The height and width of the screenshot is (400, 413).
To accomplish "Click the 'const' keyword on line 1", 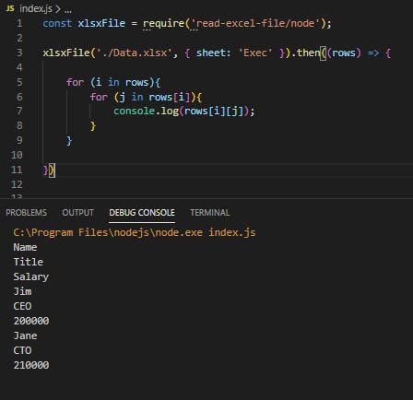I will click(x=57, y=23).
